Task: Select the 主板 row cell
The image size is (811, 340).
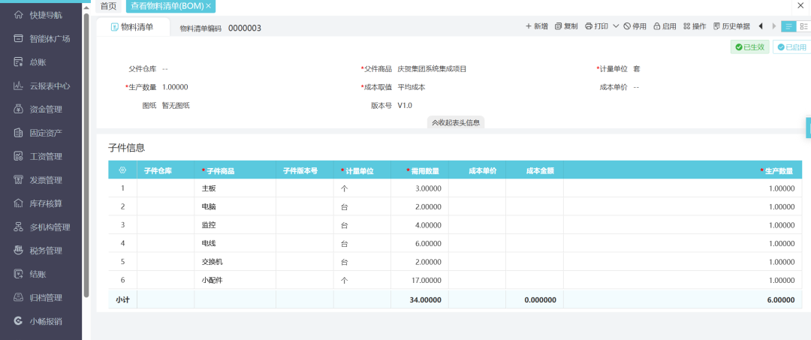Action: (x=235, y=188)
